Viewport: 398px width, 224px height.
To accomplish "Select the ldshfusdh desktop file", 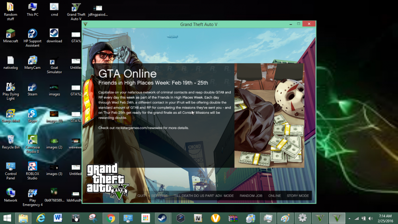I will 75,197.
